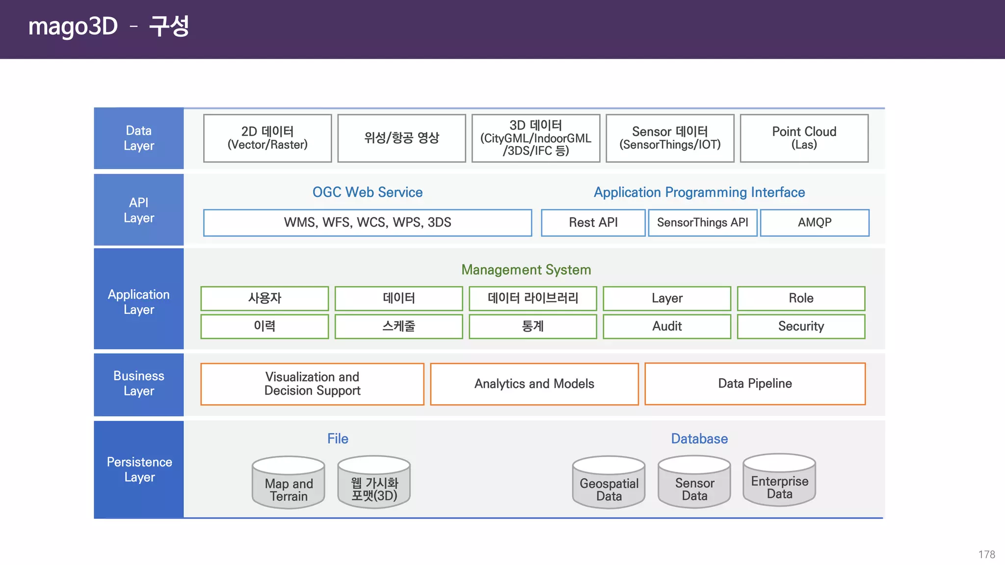Click WMS, WFS, WCS, WPS, 3DS box
Image resolution: width=1005 pixels, height=565 pixels.
[368, 223]
